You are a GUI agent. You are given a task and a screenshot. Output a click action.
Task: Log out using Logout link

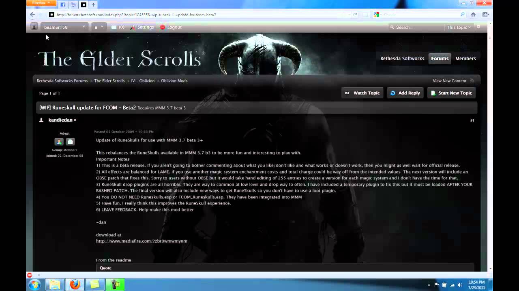(x=174, y=27)
